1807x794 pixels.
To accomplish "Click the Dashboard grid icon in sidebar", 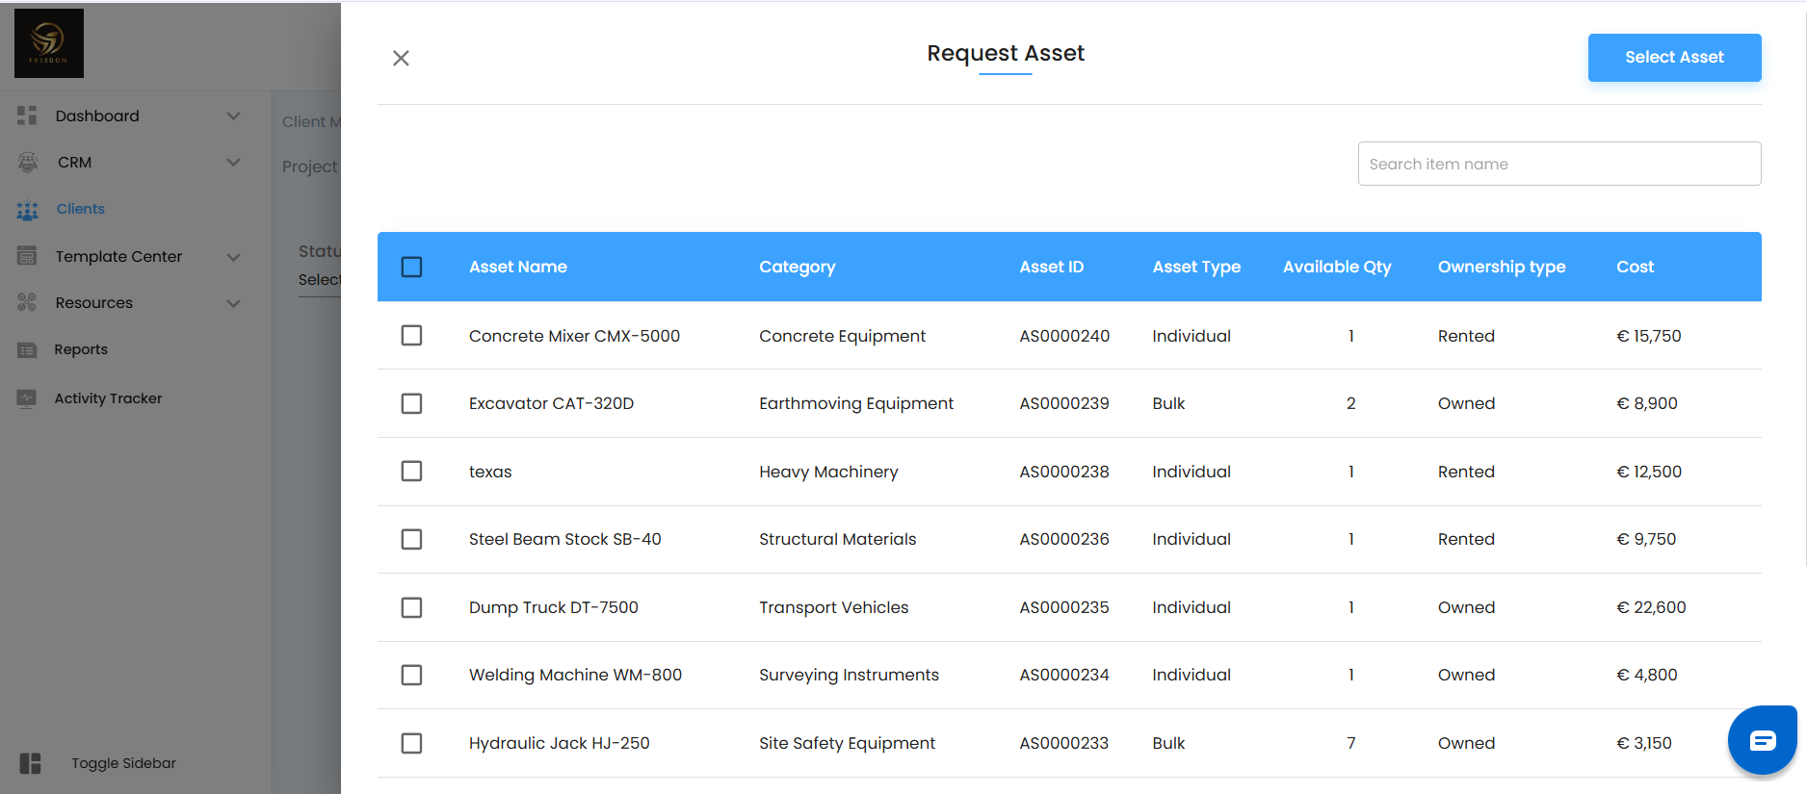I will tap(27, 115).
